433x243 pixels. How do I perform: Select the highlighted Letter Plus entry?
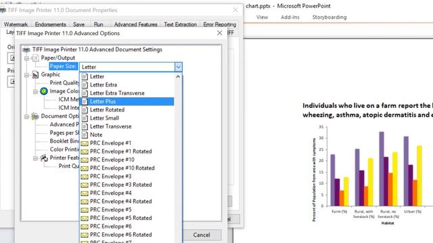coord(127,101)
